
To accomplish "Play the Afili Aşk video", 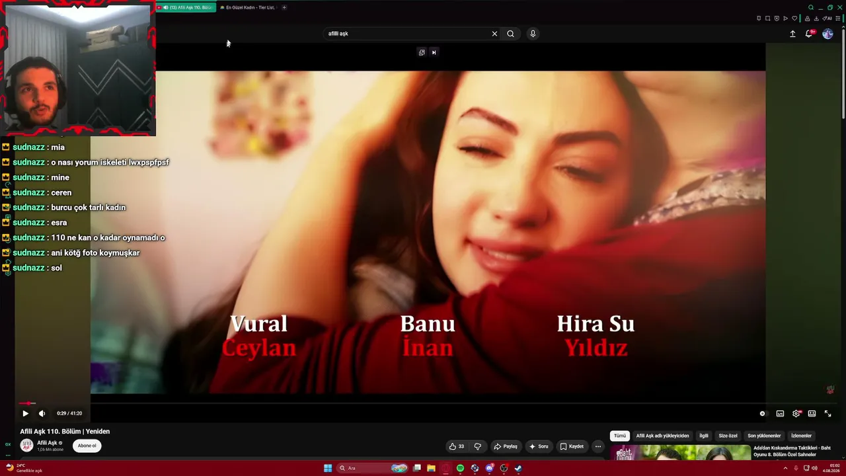I will pyautogui.click(x=25, y=413).
